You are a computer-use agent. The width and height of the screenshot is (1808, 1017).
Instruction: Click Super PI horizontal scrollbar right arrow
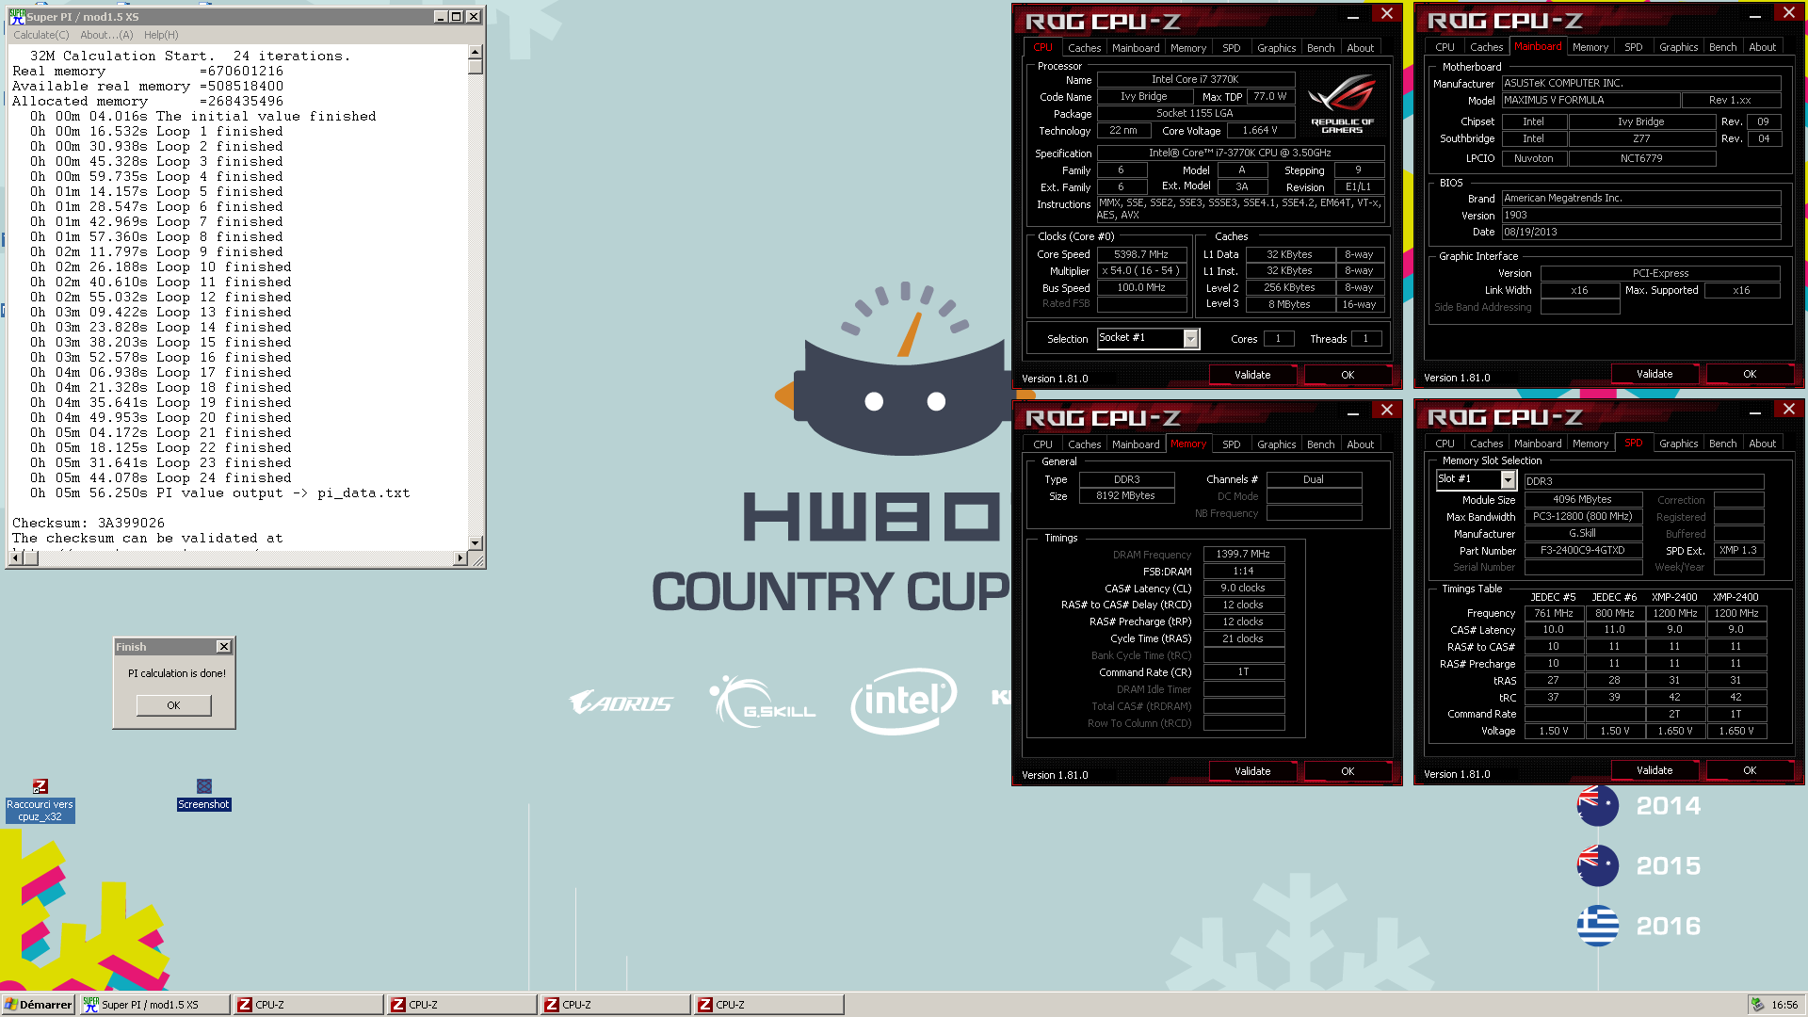(x=460, y=558)
